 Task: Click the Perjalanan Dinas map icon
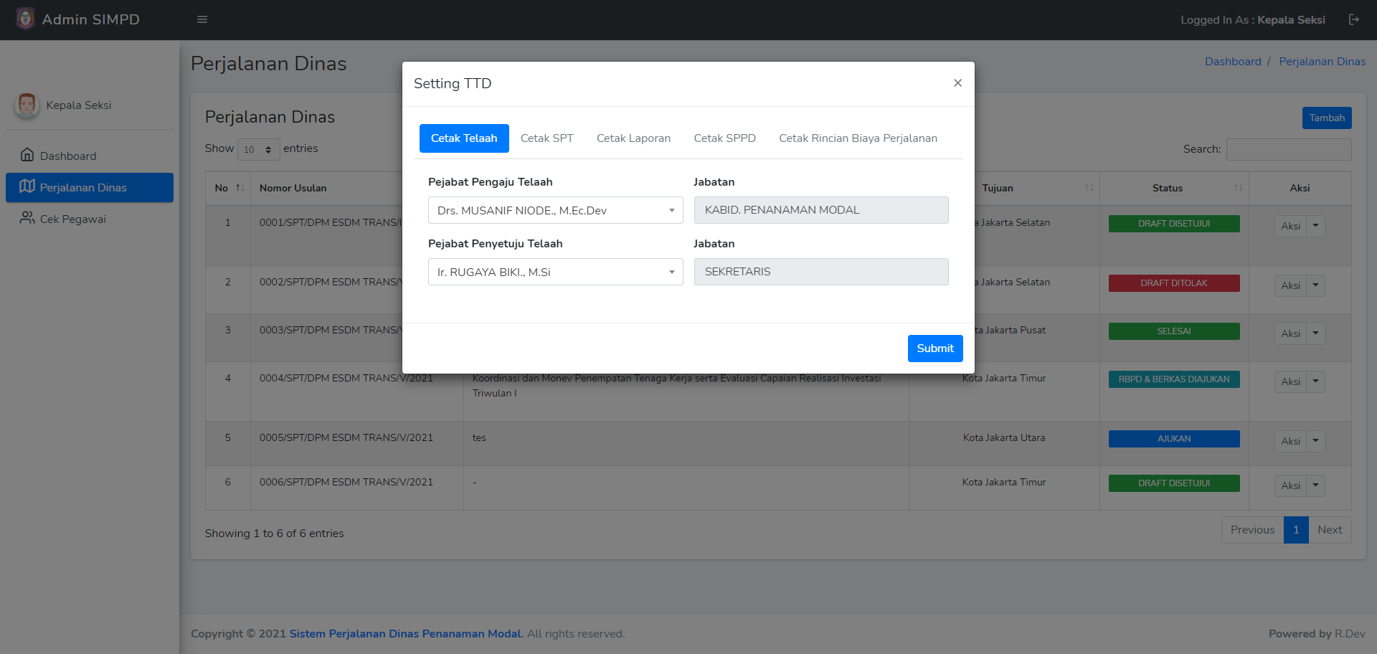click(x=27, y=186)
